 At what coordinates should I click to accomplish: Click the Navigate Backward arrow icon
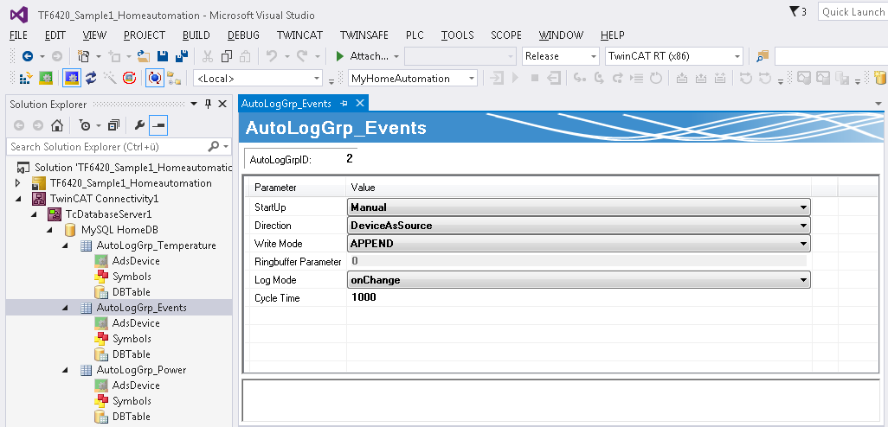[27, 56]
